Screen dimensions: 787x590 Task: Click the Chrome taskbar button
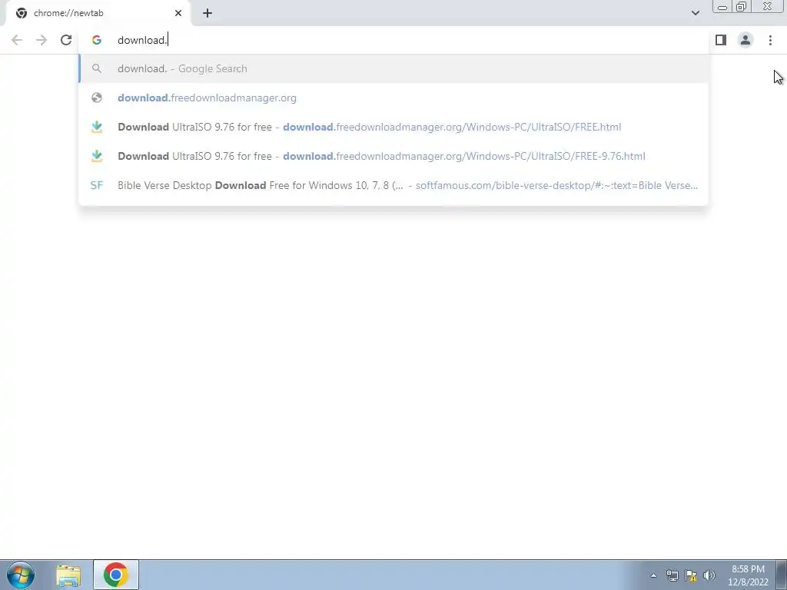(116, 575)
